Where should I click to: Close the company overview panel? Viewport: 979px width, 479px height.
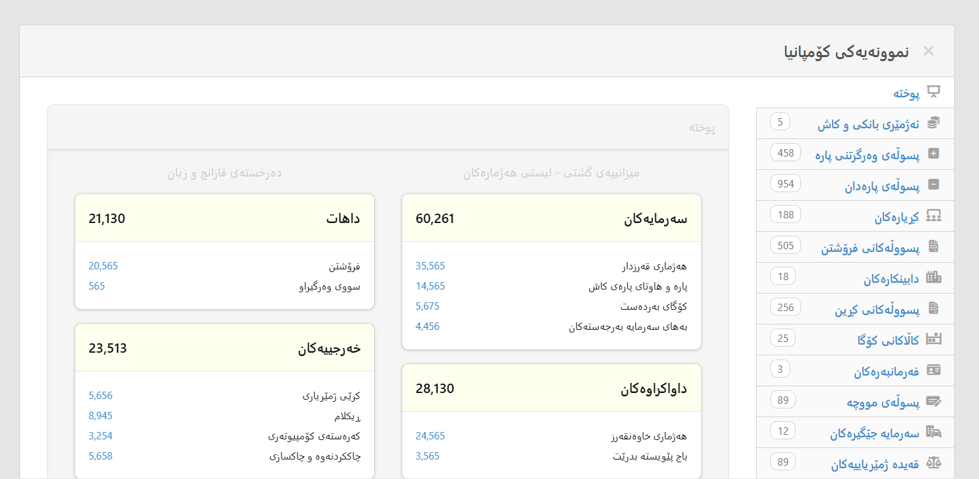[x=929, y=50]
